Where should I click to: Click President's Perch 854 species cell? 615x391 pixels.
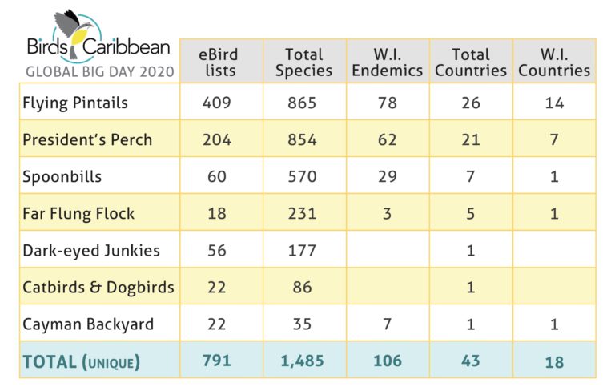click(x=303, y=139)
